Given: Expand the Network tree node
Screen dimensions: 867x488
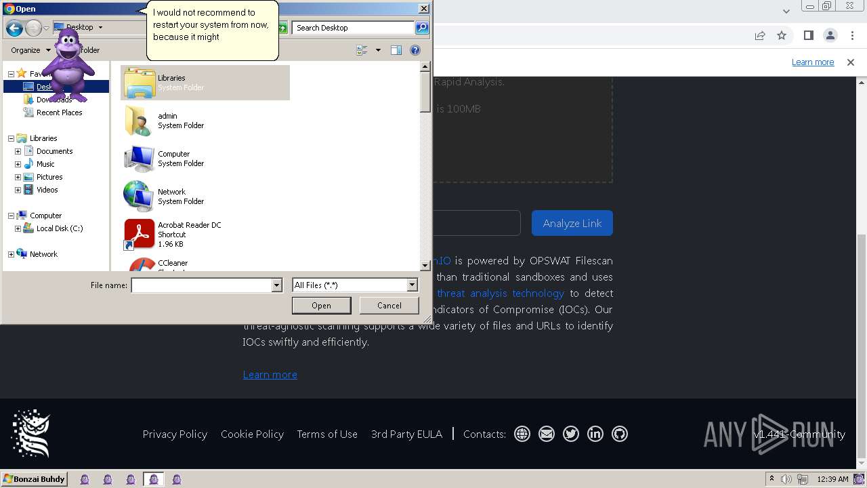Looking at the screenshot, I should click(x=11, y=254).
